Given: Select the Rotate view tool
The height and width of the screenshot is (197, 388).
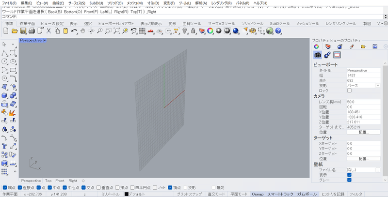Looking at the screenshot, I should pyautogui.click(x=91, y=31).
